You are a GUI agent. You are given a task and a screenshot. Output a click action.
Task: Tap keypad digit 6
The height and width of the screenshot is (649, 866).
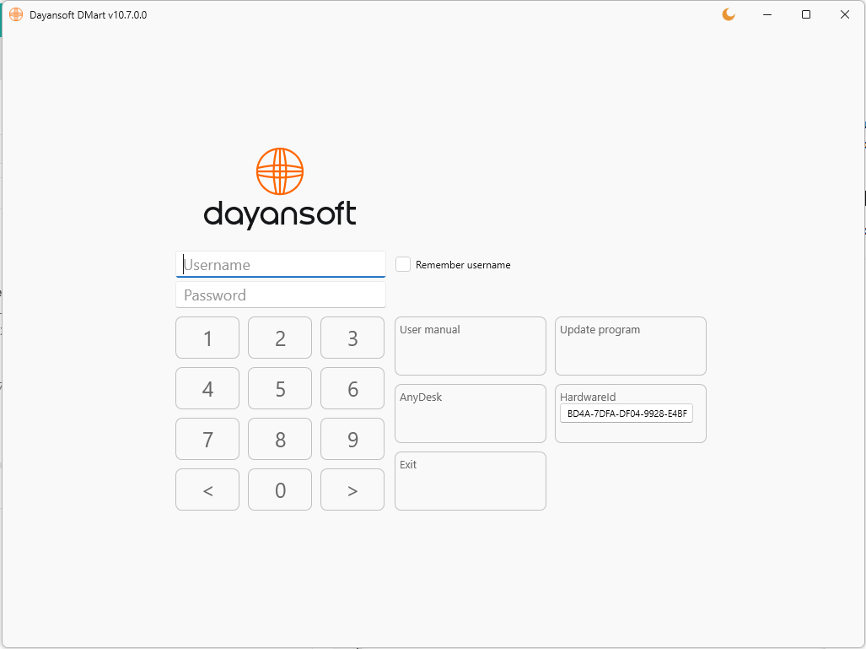click(x=352, y=388)
